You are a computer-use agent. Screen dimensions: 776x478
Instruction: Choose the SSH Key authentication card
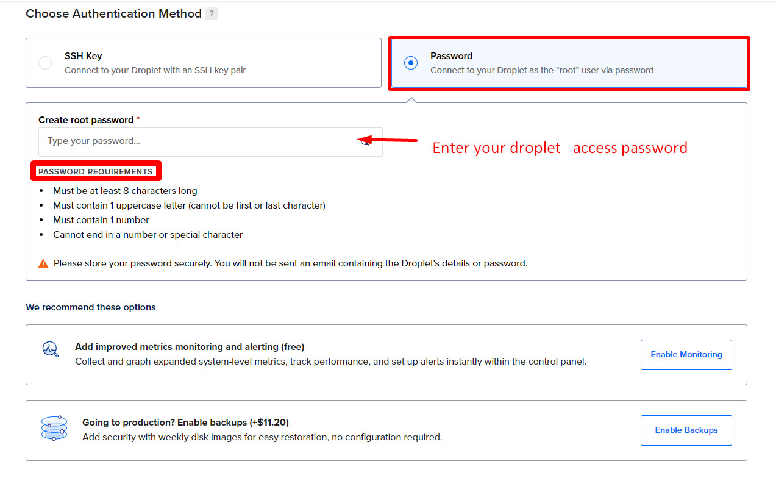click(x=203, y=63)
